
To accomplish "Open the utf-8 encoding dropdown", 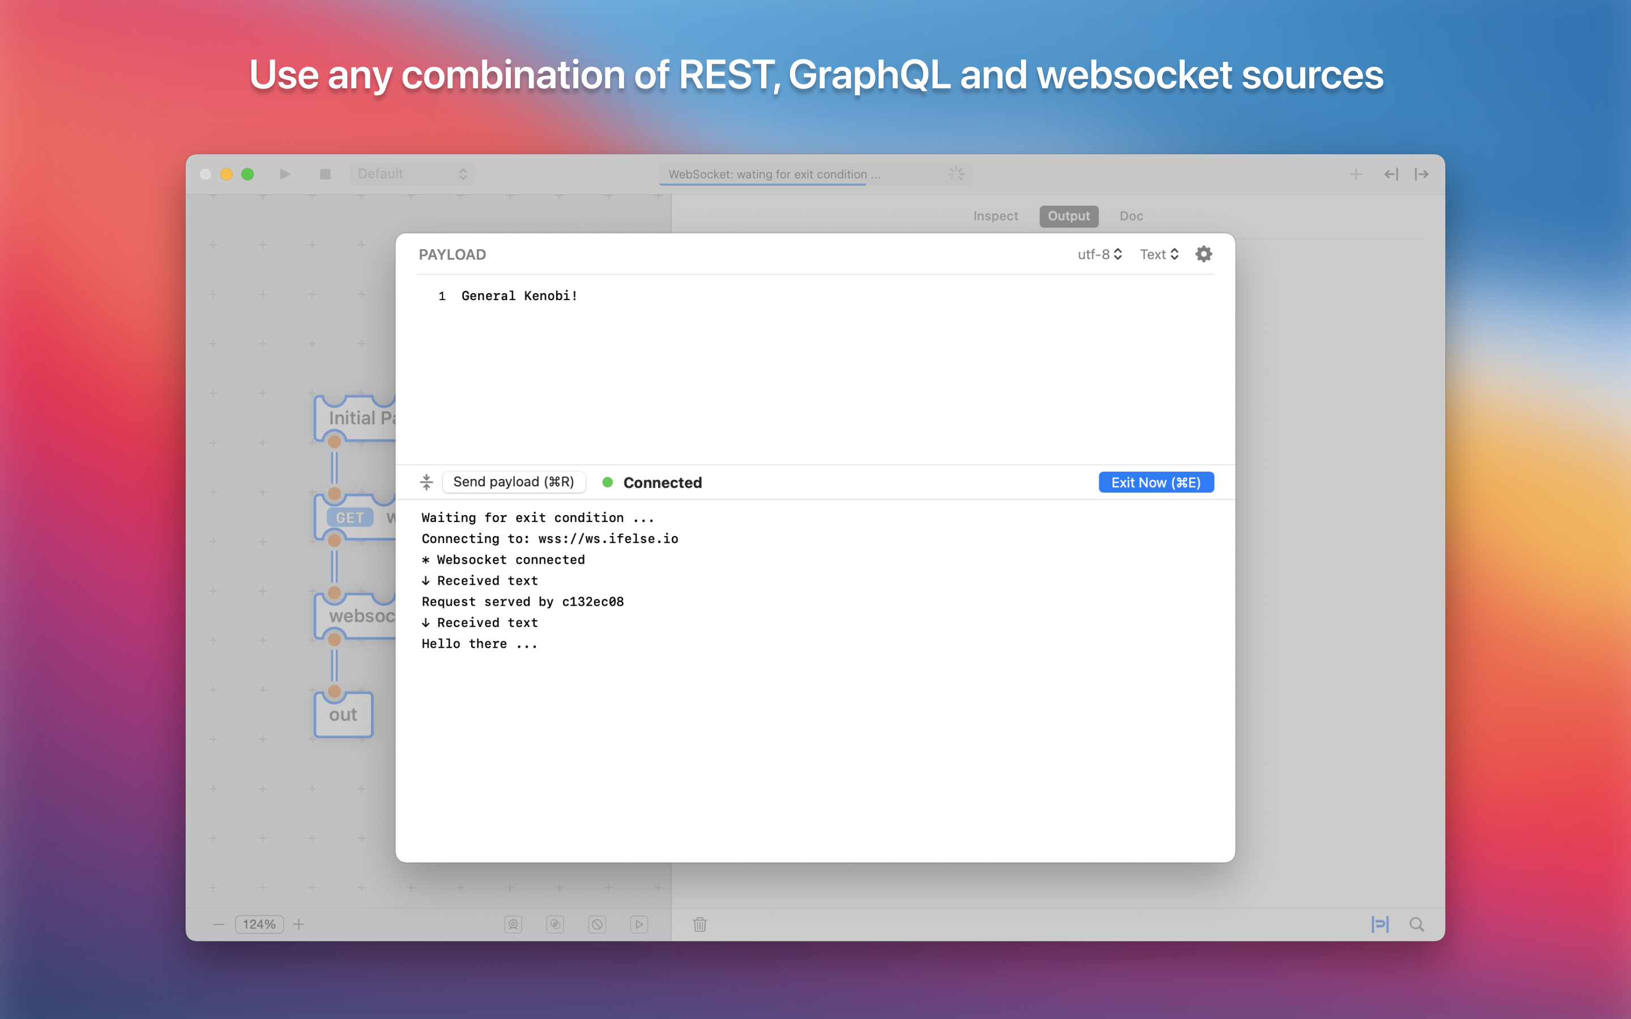I will click(x=1099, y=254).
